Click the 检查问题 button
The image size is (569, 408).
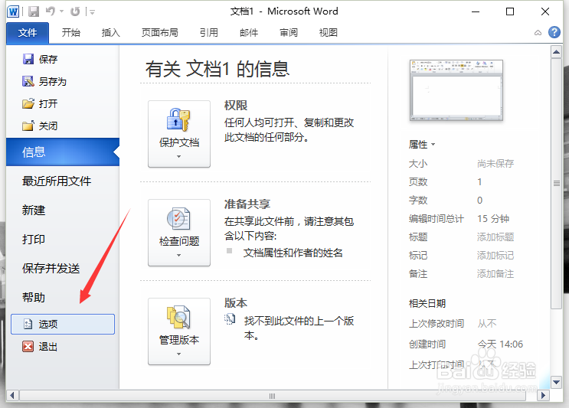pos(179,233)
